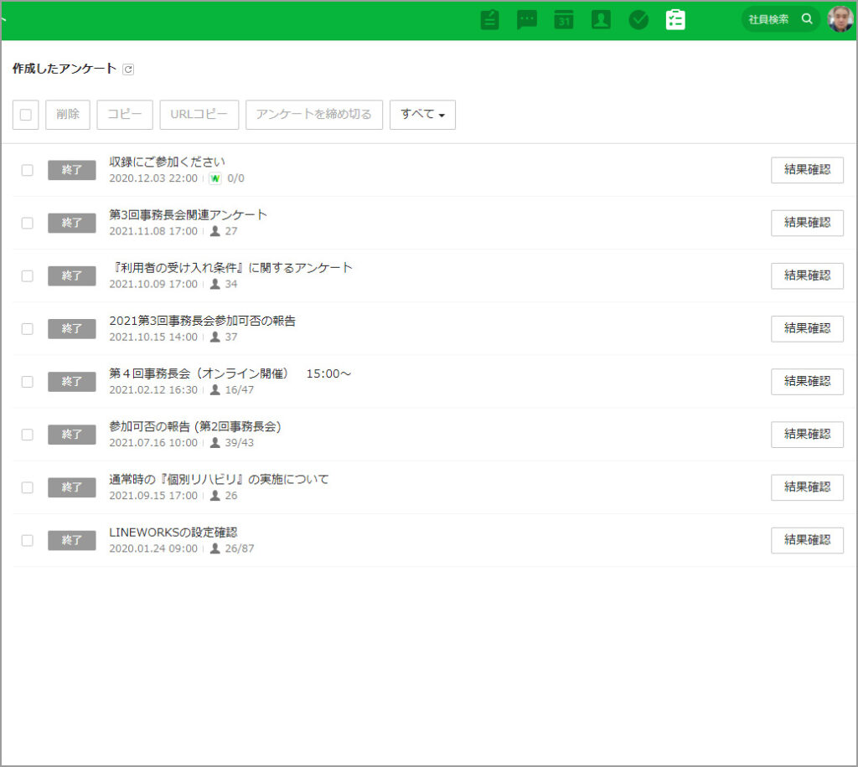This screenshot has height=767, width=858.
Task: Check the 収録にご参加ください survey checkbox
Action: [x=28, y=170]
